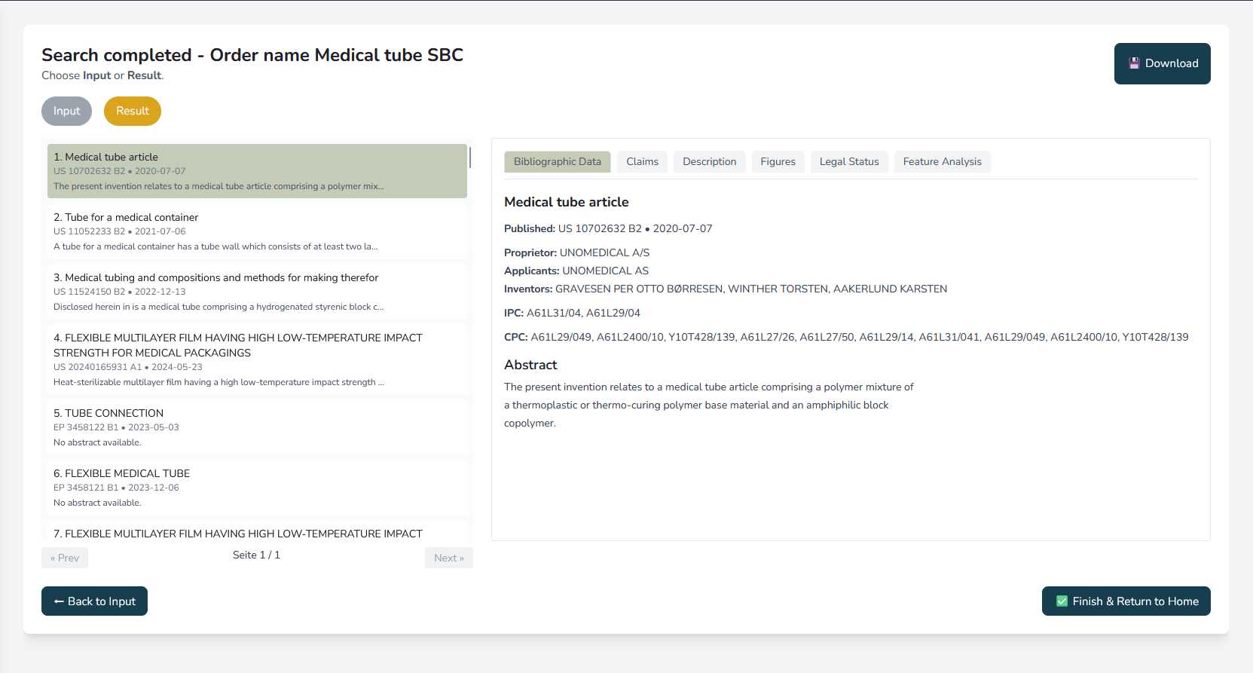The height and width of the screenshot is (673, 1253).
Task: Click the Download floppy disk icon
Action: pyautogui.click(x=1134, y=63)
